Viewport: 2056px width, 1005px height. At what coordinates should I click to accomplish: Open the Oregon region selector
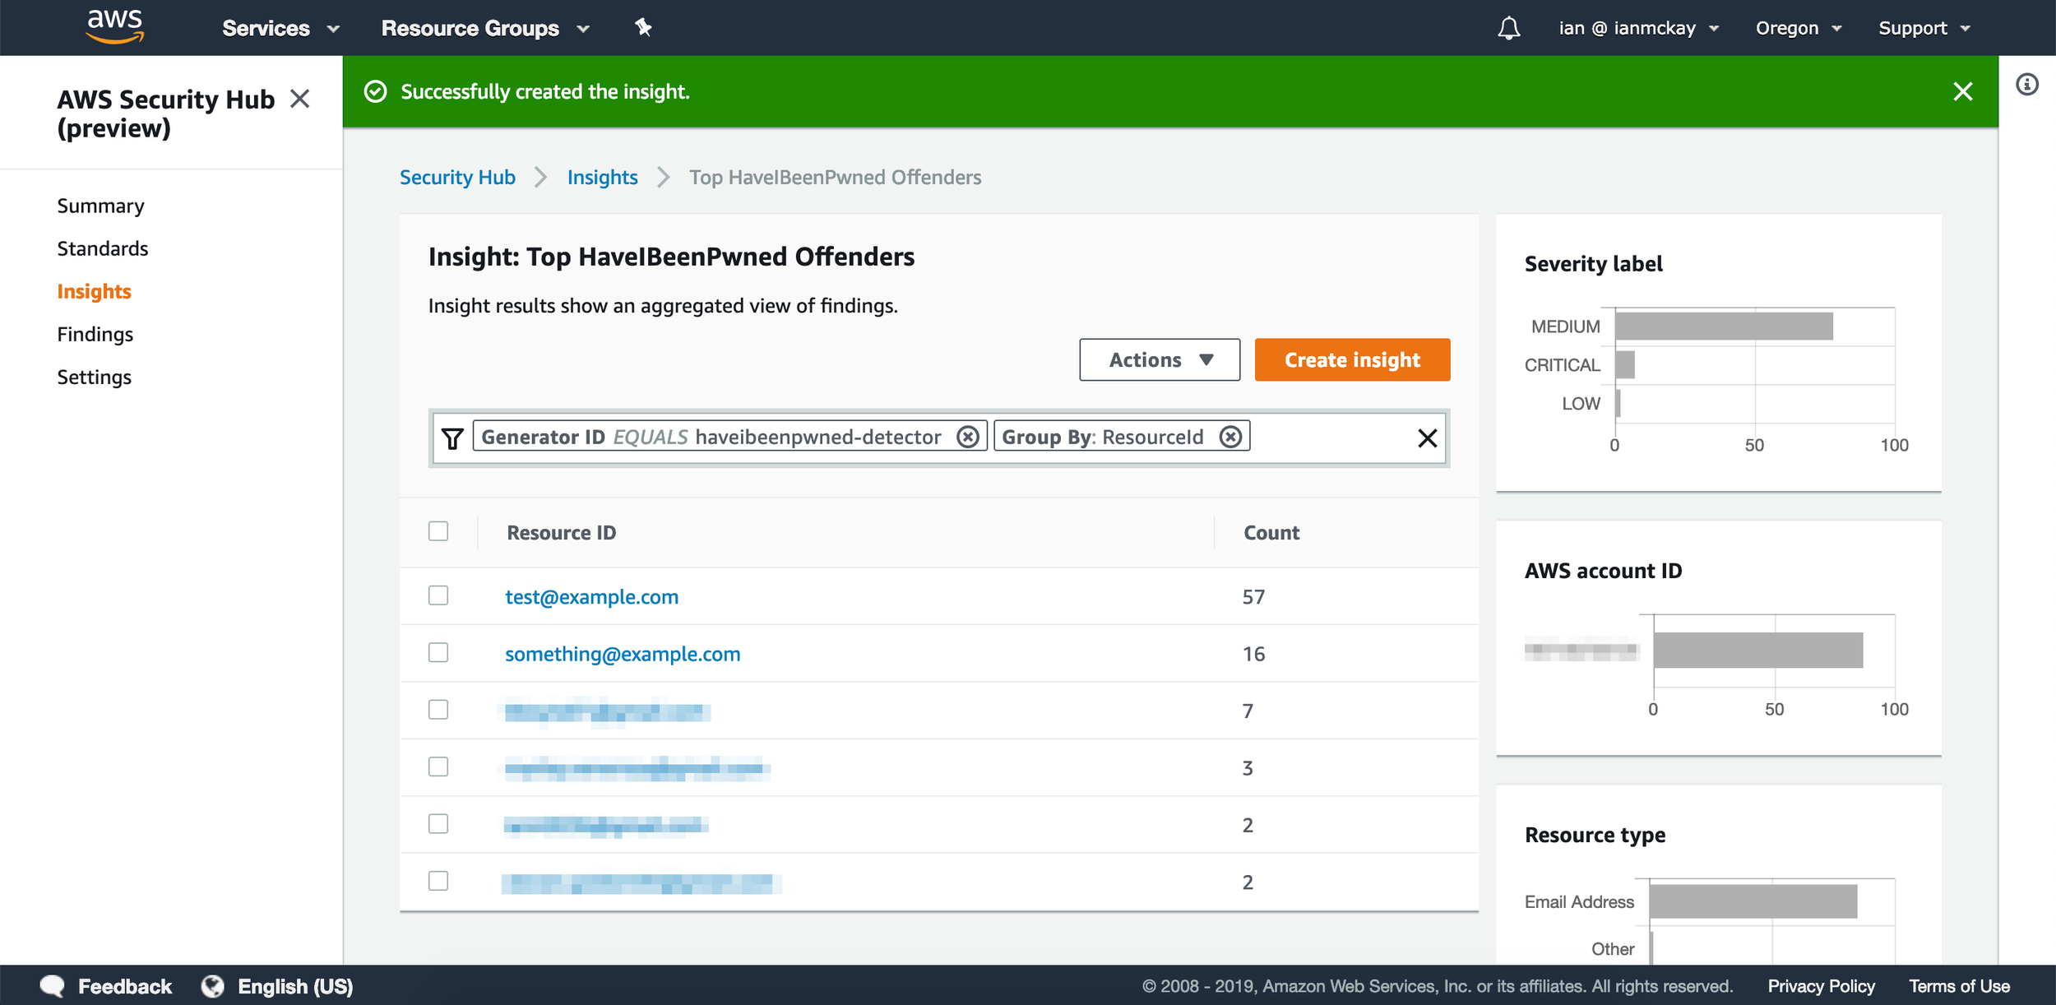tap(1798, 28)
